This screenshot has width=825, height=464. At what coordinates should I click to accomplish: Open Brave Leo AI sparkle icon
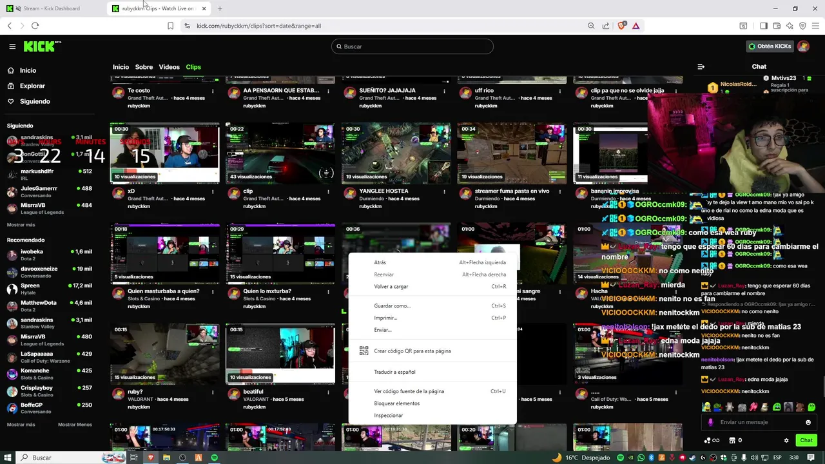point(790,26)
